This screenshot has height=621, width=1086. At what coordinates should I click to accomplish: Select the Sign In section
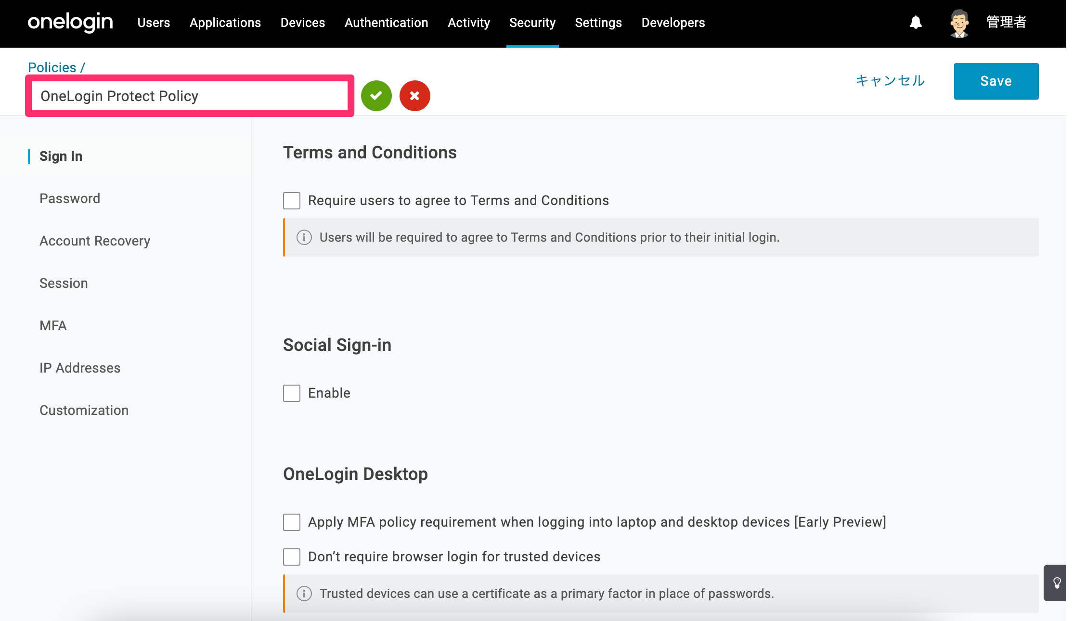coord(61,156)
